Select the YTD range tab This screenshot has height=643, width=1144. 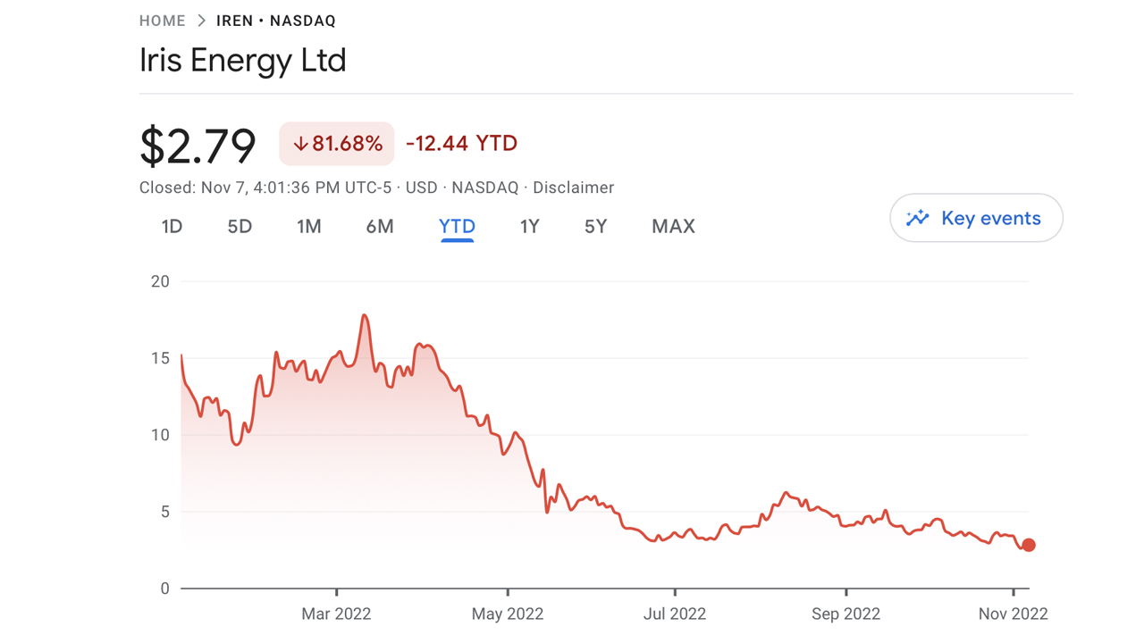[457, 227]
